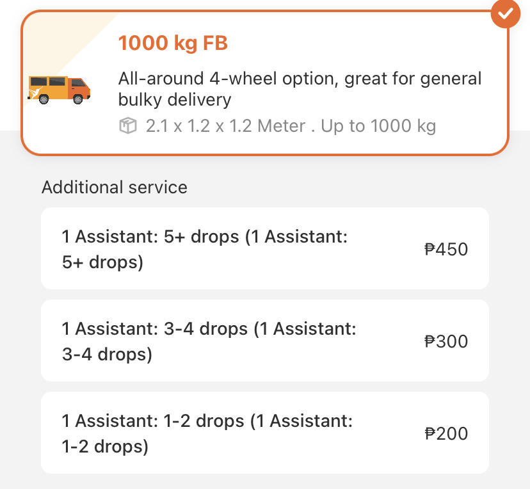
Task: Tap the 1000 kg FB vehicle title
Action: [x=173, y=43]
